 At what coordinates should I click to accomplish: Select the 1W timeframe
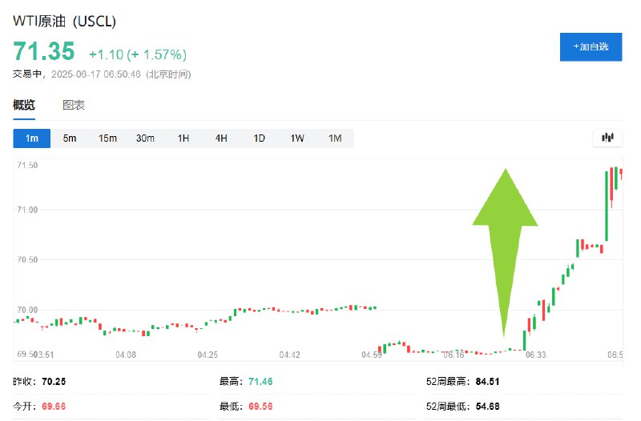tap(297, 138)
